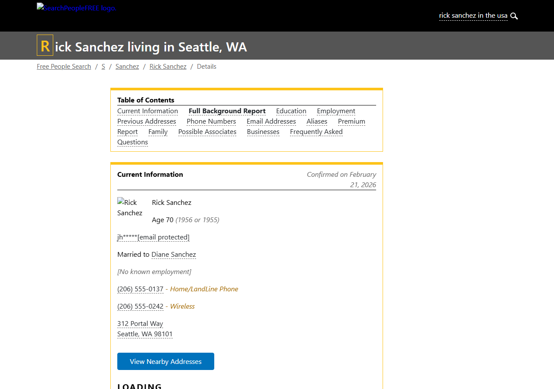Open Diane Sanchez's profile
The width and height of the screenshot is (554, 389).
173,255
